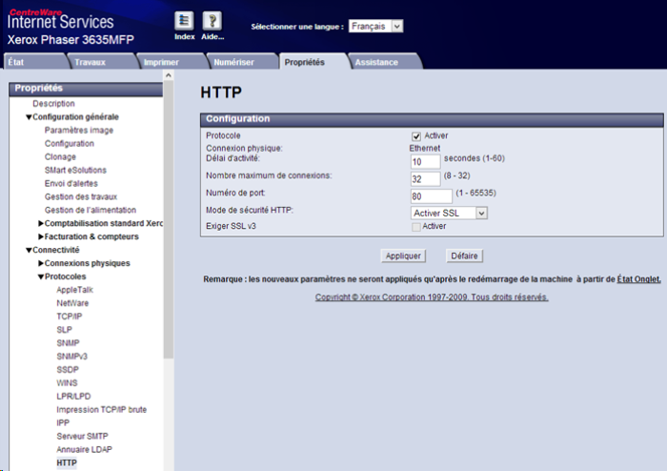Follow the État Onglet link
Image resolution: width=667 pixels, height=471 pixels.
click(638, 278)
